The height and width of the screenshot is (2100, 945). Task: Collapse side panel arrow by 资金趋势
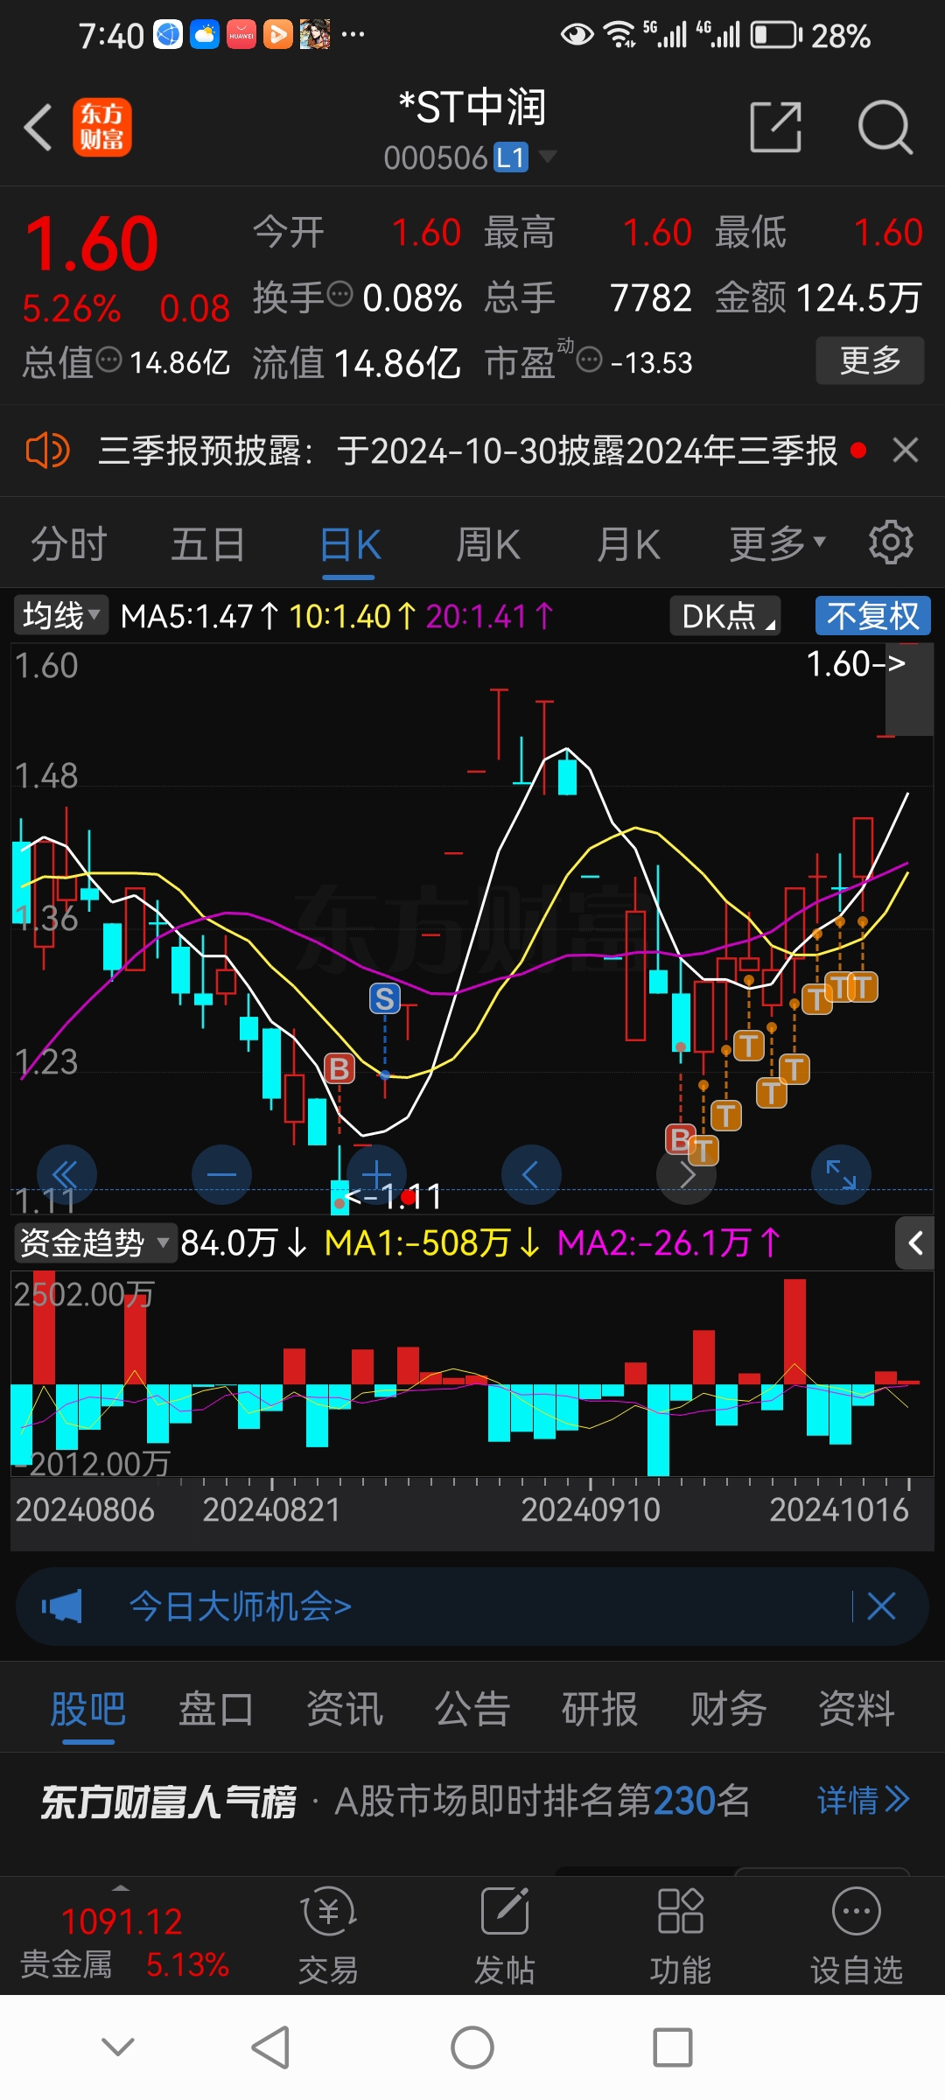pyautogui.click(x=915, y=1243)
